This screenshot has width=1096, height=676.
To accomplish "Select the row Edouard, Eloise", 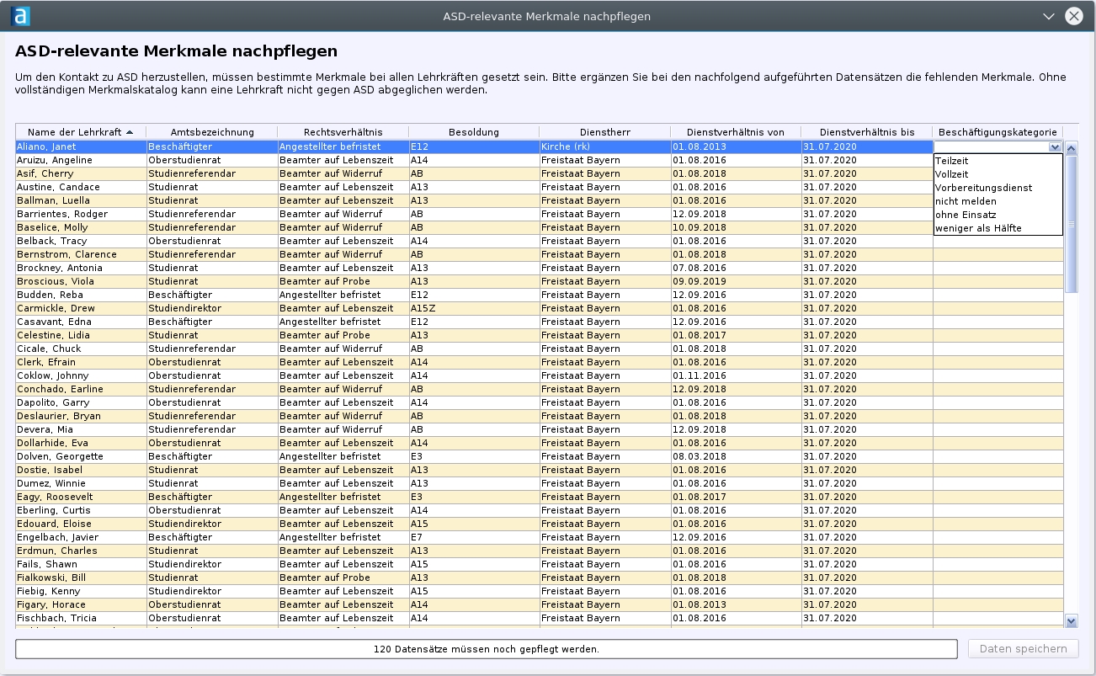I will [540, 524].
